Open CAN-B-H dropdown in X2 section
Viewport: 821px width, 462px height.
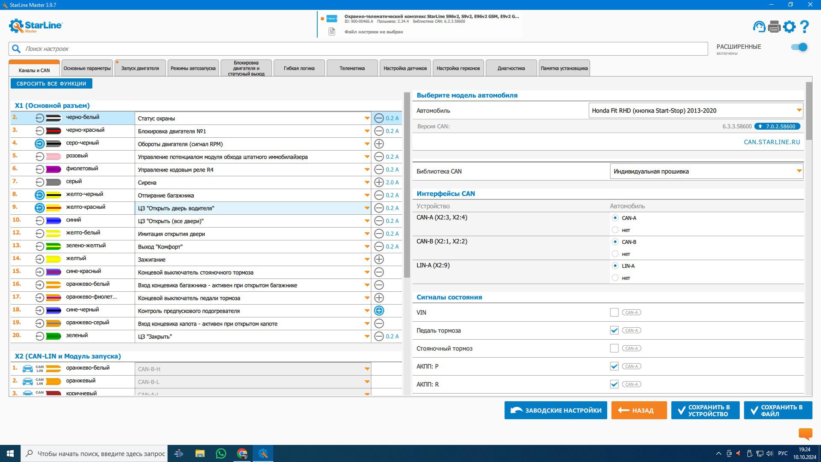[x=366, y=369]
